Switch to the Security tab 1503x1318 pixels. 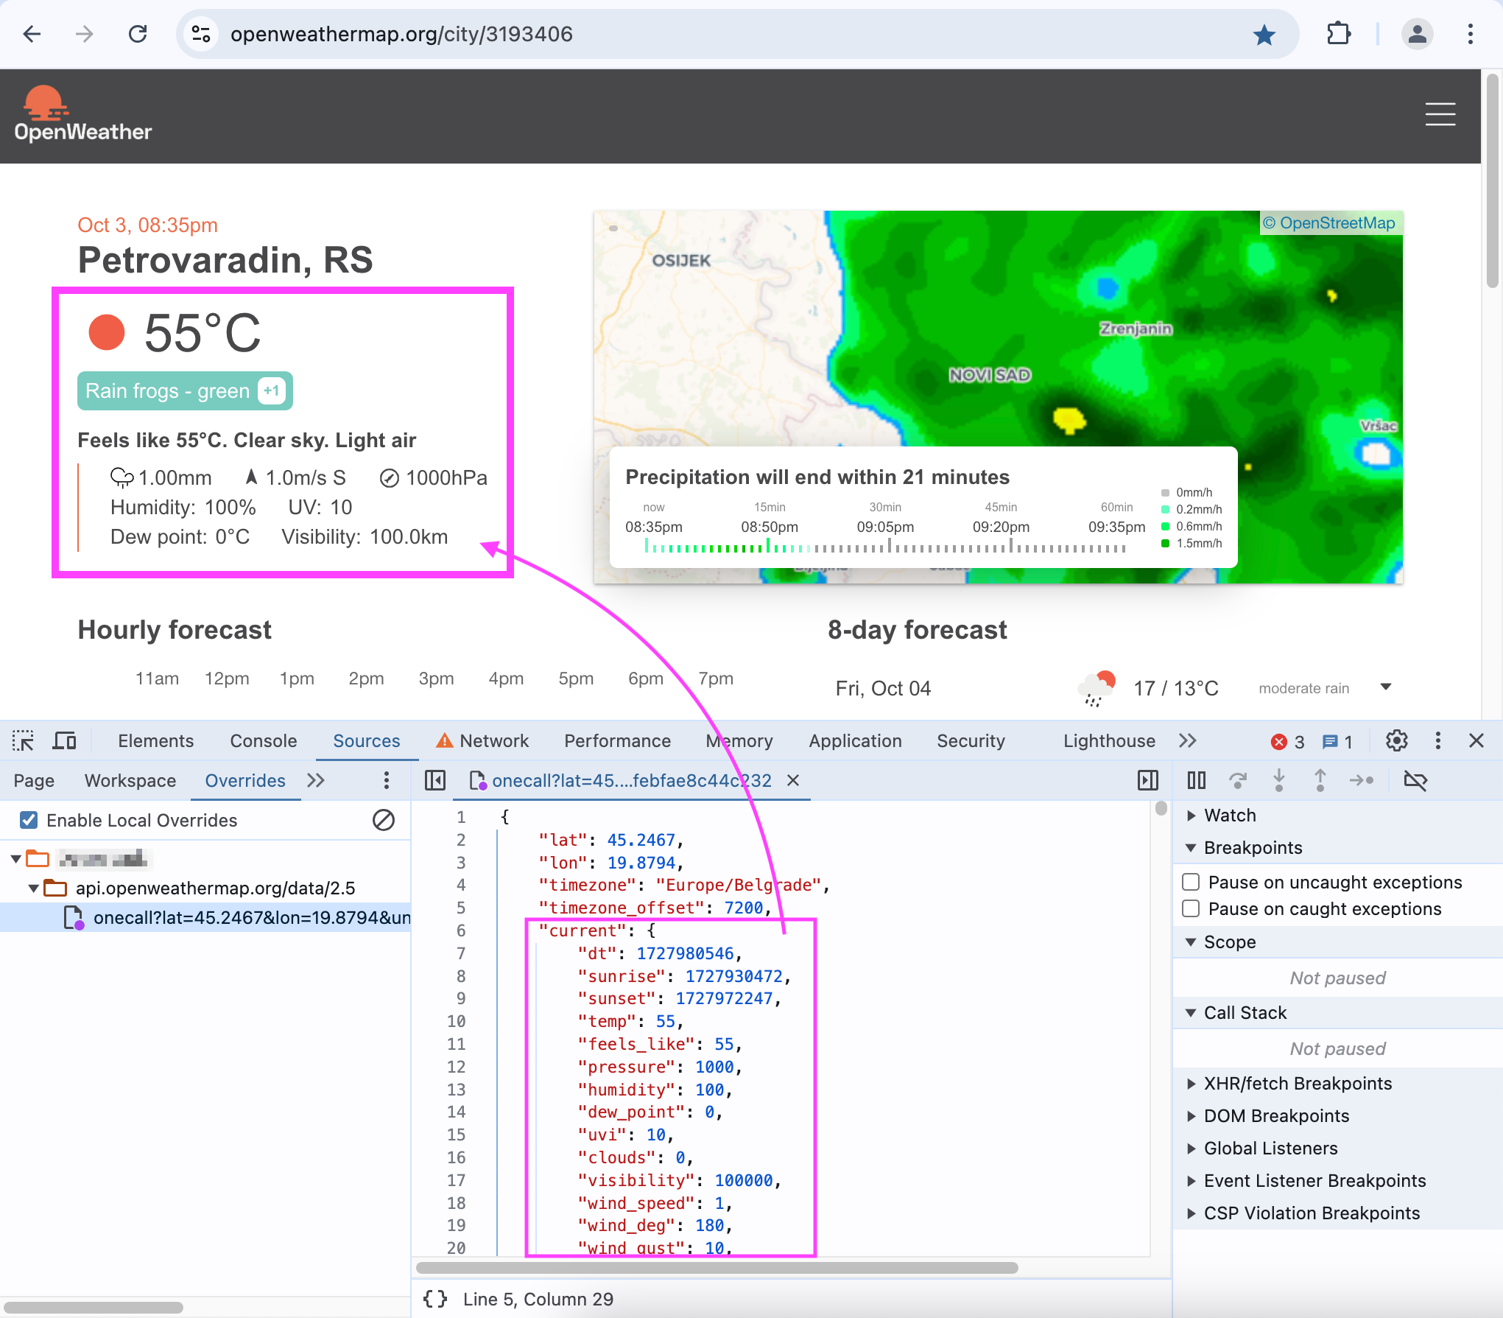coord(971,741)
